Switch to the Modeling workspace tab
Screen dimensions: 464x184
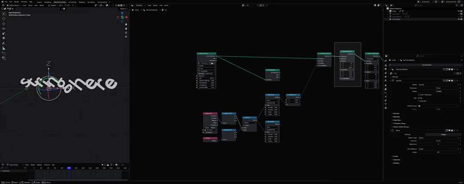pos(48,2)
